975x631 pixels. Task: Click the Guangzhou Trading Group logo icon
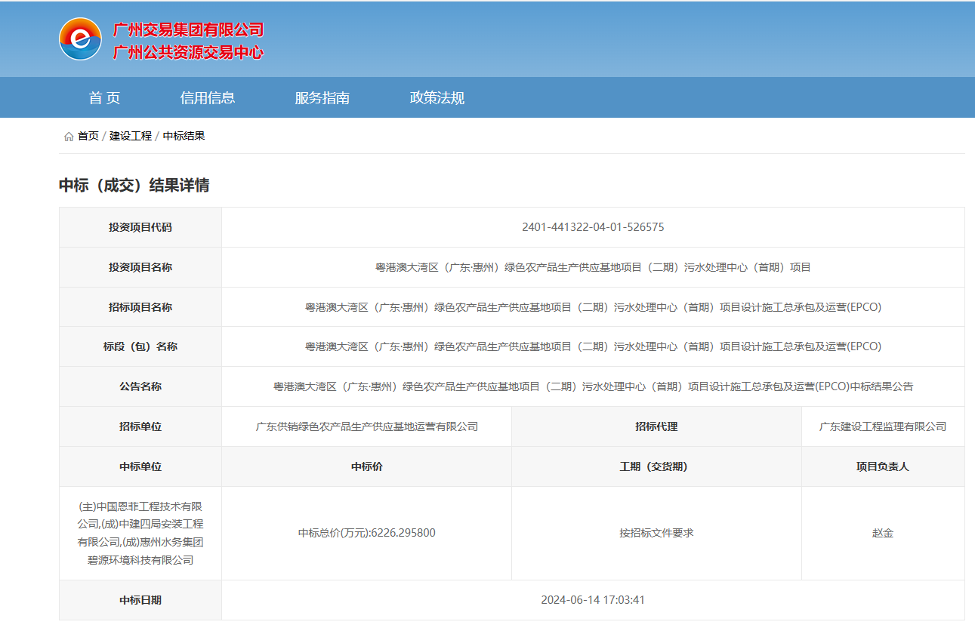pos(80,39)
